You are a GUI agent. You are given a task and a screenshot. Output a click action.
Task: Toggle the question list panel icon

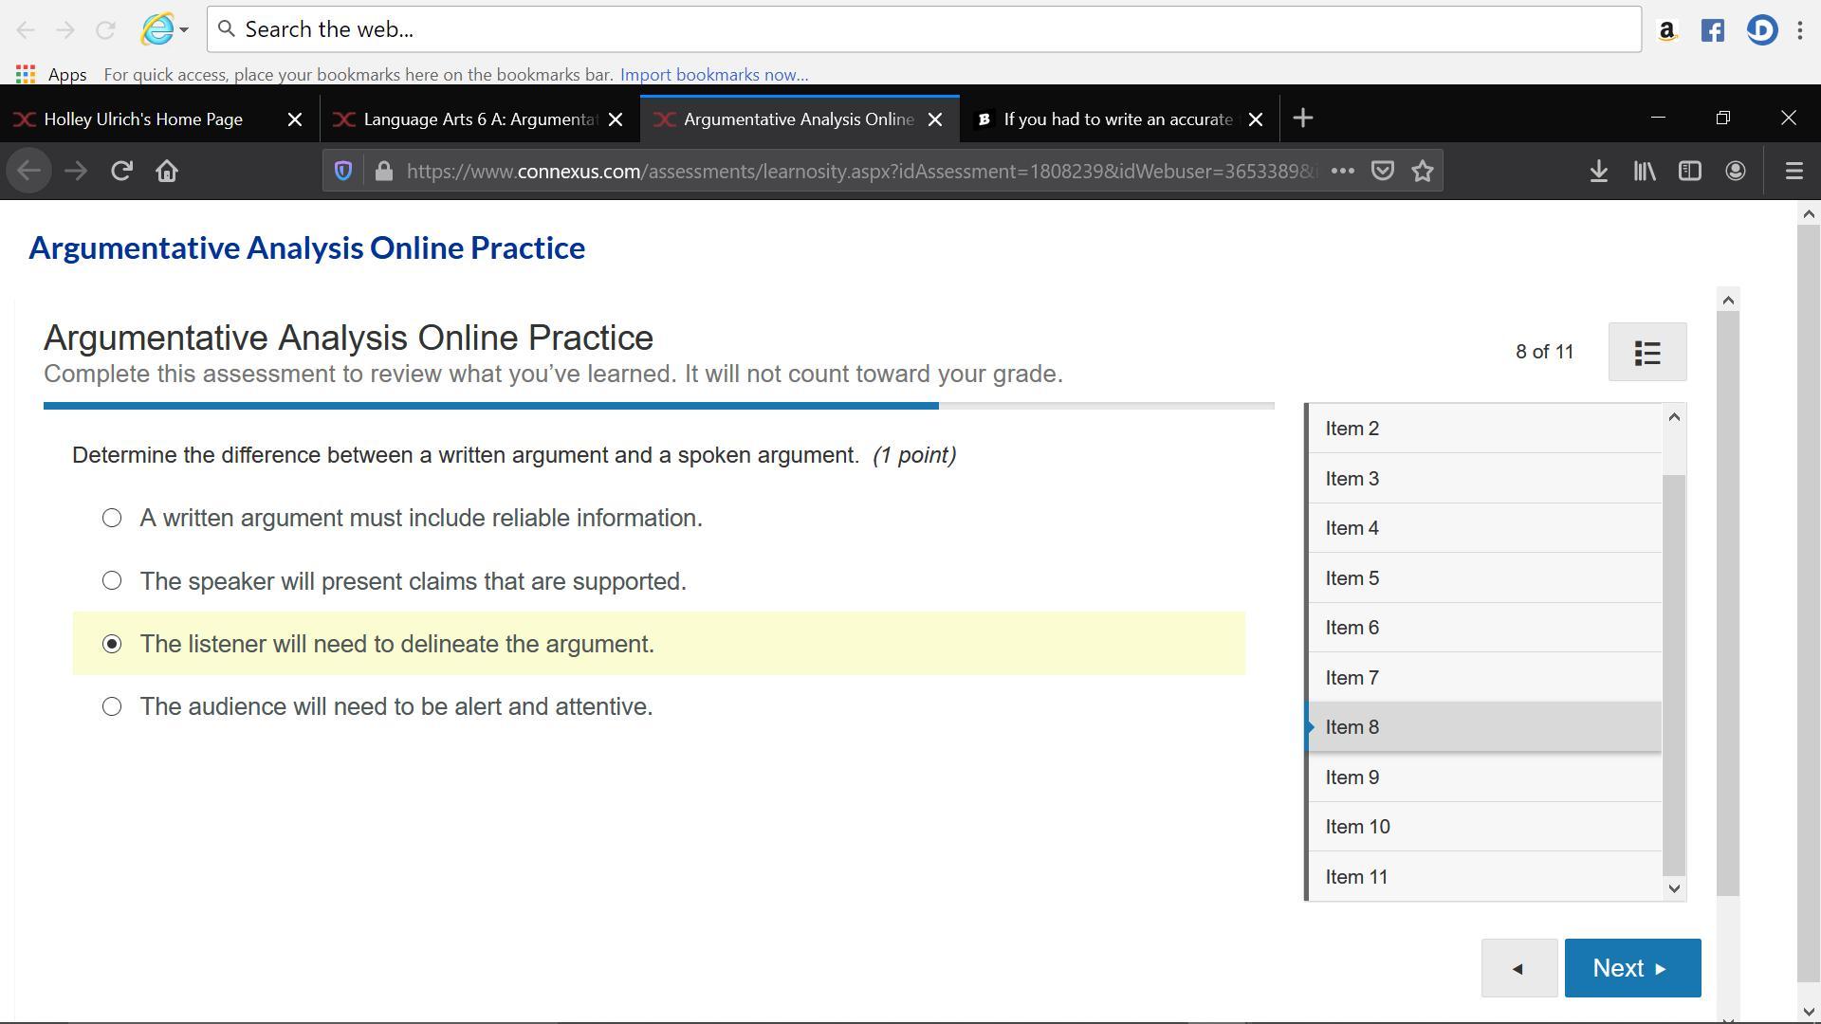point(1646,353)
